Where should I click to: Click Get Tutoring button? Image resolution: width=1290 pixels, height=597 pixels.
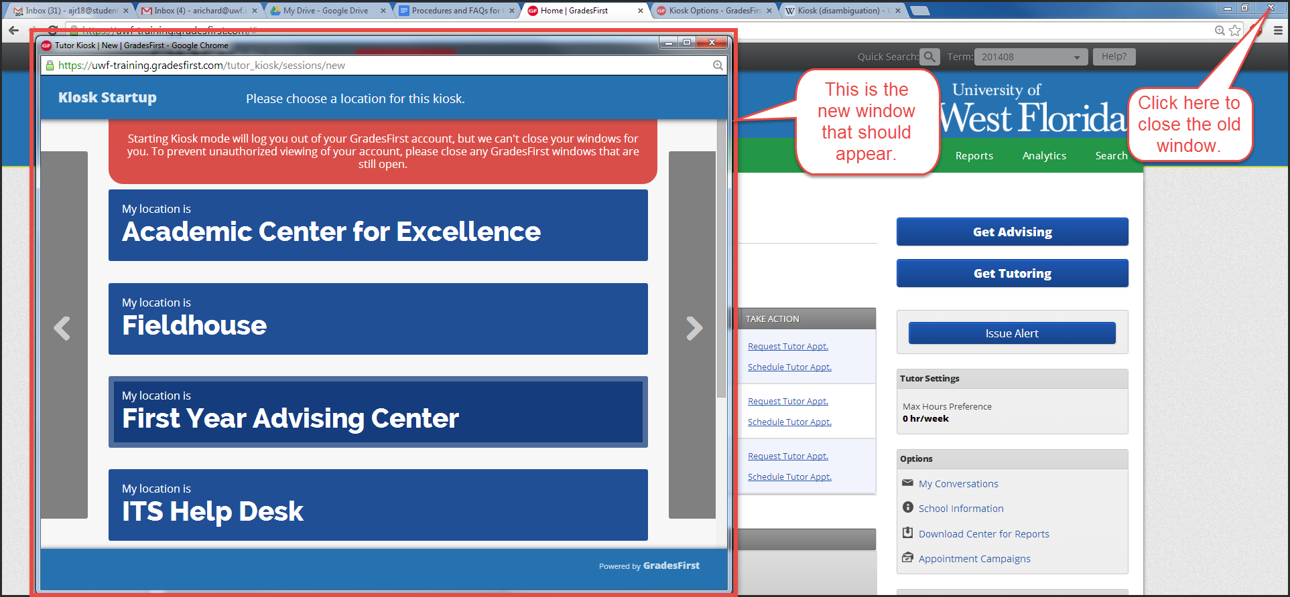(1012, 273)
